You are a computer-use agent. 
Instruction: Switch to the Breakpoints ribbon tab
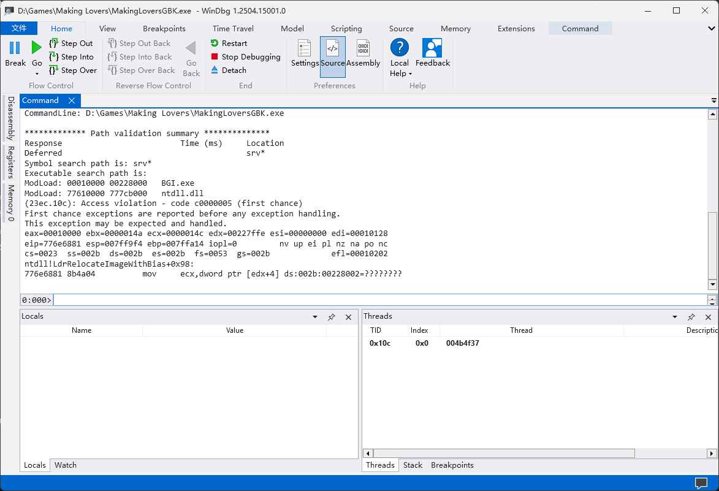[x=164, y=28]
